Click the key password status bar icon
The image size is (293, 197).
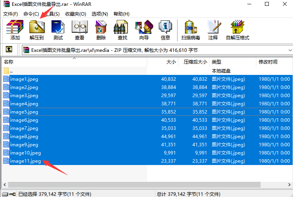tap(12, 194)
